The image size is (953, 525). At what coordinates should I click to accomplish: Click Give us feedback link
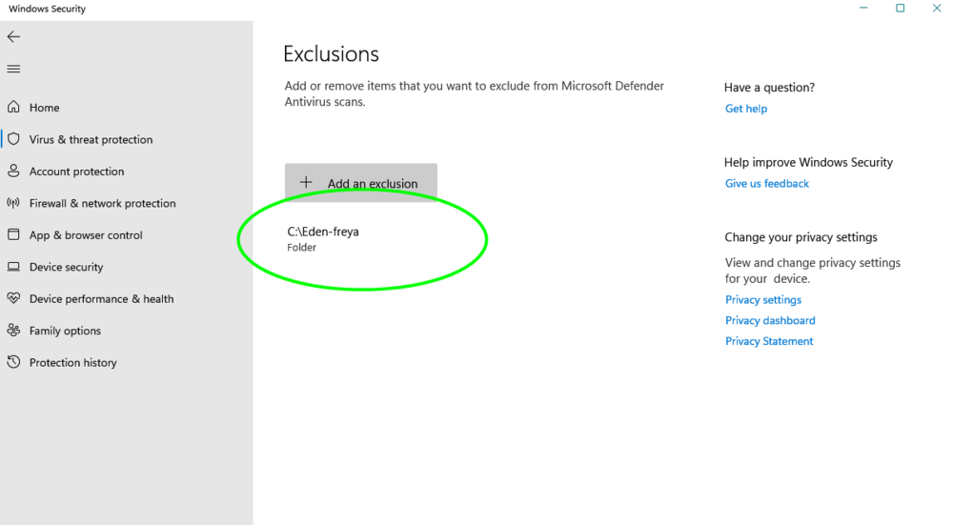[766, 184]
